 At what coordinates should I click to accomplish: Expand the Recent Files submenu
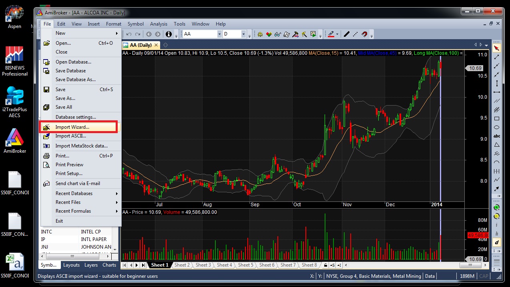[81, 202]
